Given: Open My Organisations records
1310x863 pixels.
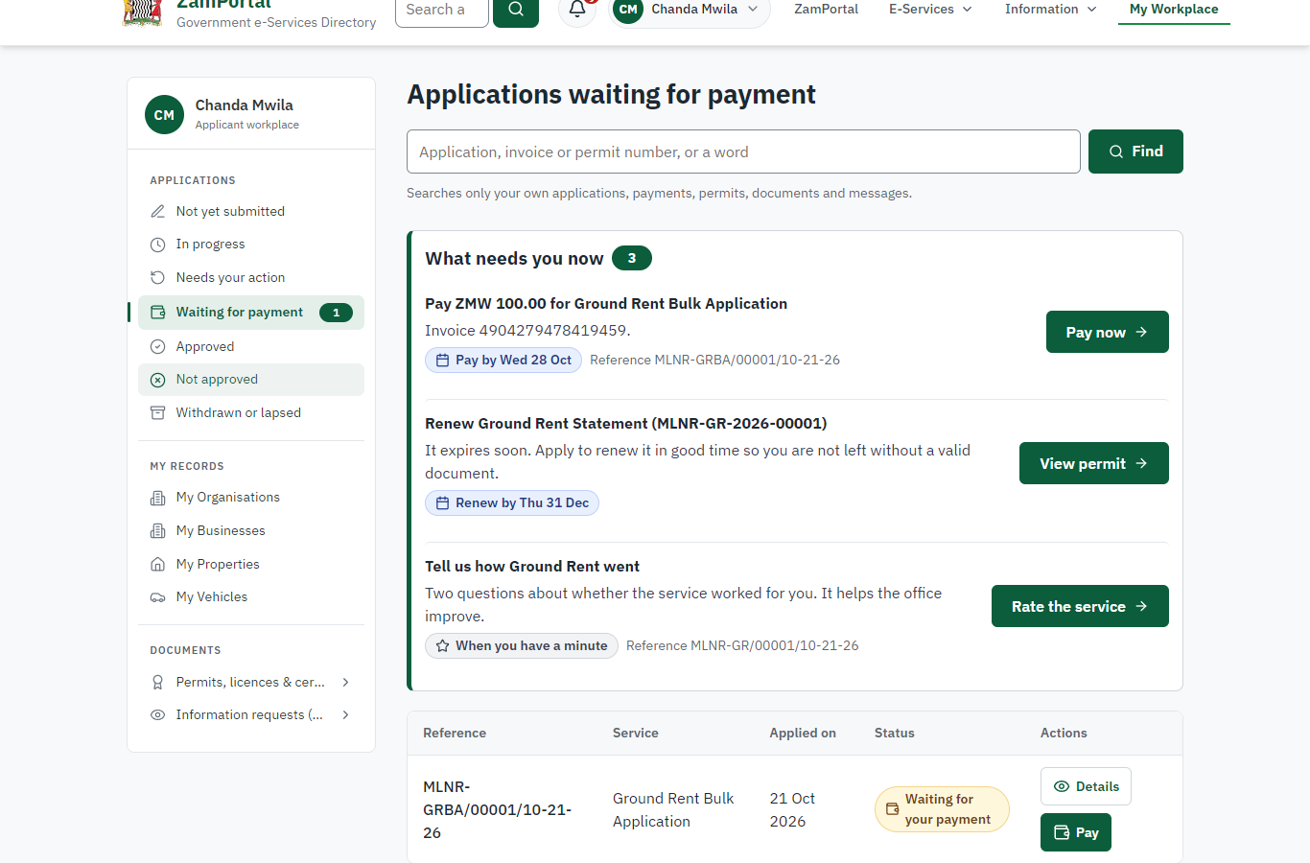Looking at the screenshot, I should (251, 498).
